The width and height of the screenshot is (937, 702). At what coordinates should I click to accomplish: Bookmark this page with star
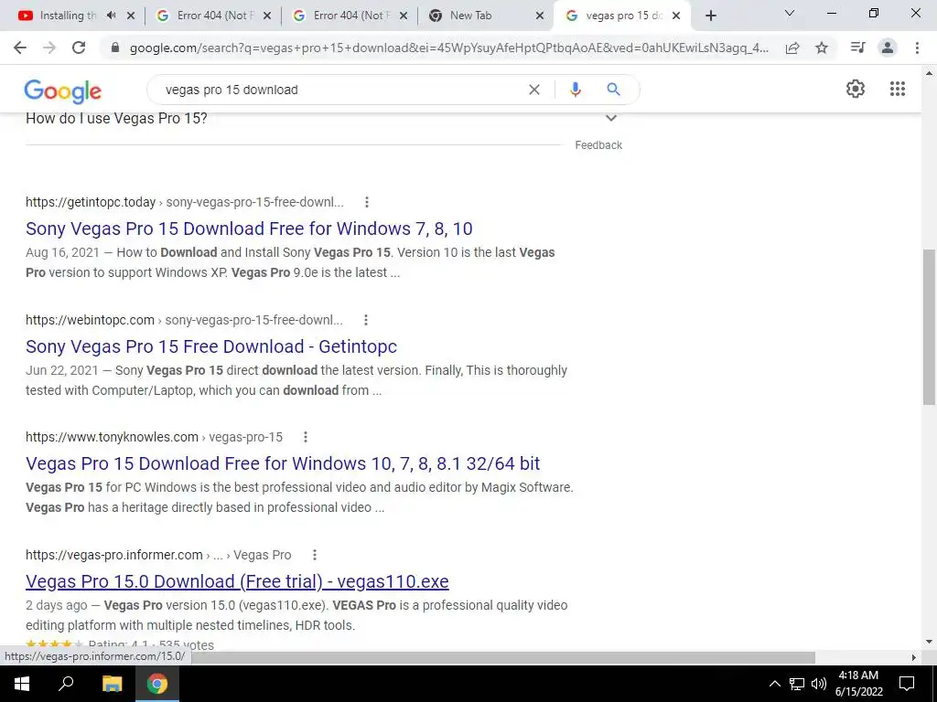tap(822, 48)
